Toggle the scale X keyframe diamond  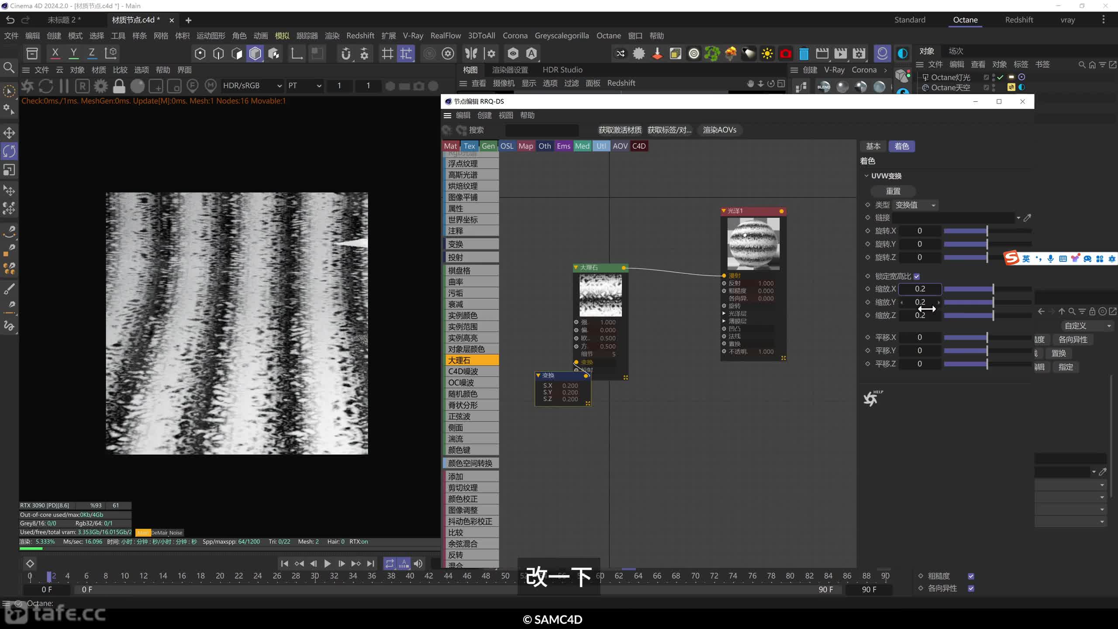click(x=867, y=289)
